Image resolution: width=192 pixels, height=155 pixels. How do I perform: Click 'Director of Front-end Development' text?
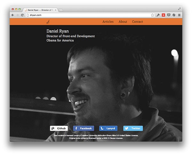pos(70,36)
